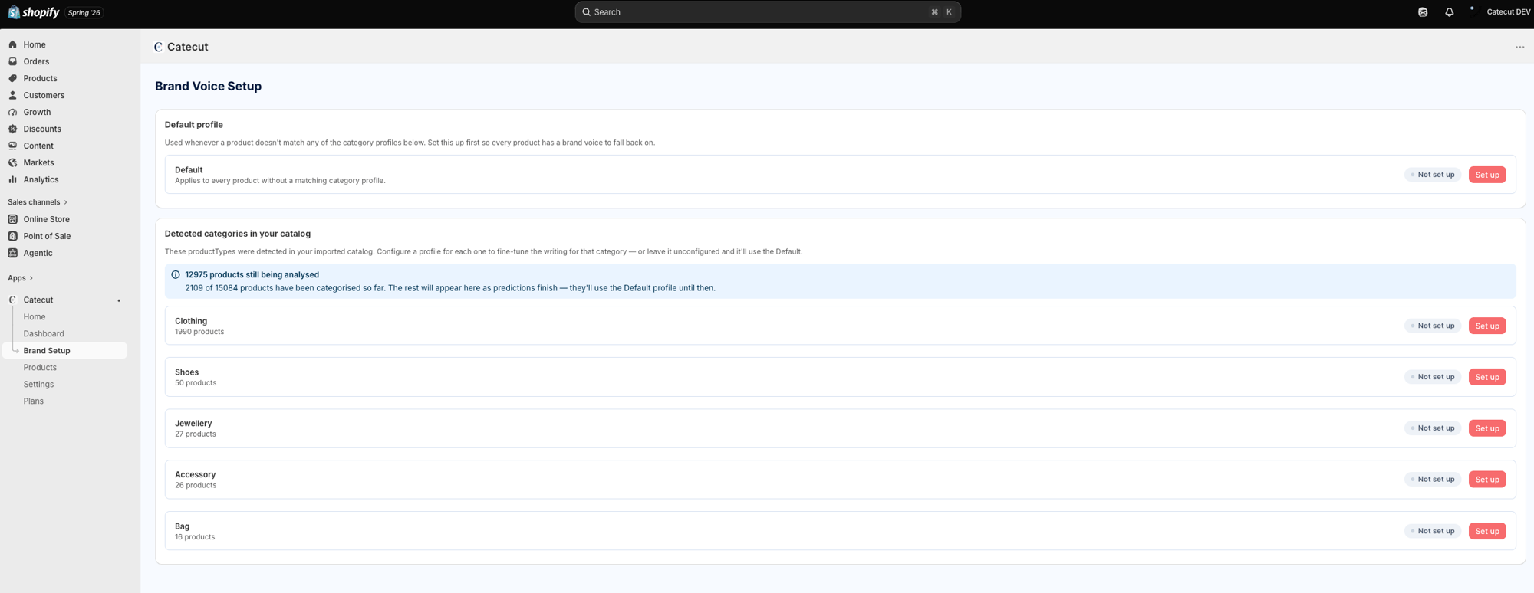The image size is (1534, 593).
Task: Click the Content icon
Action: pos(12,146)
